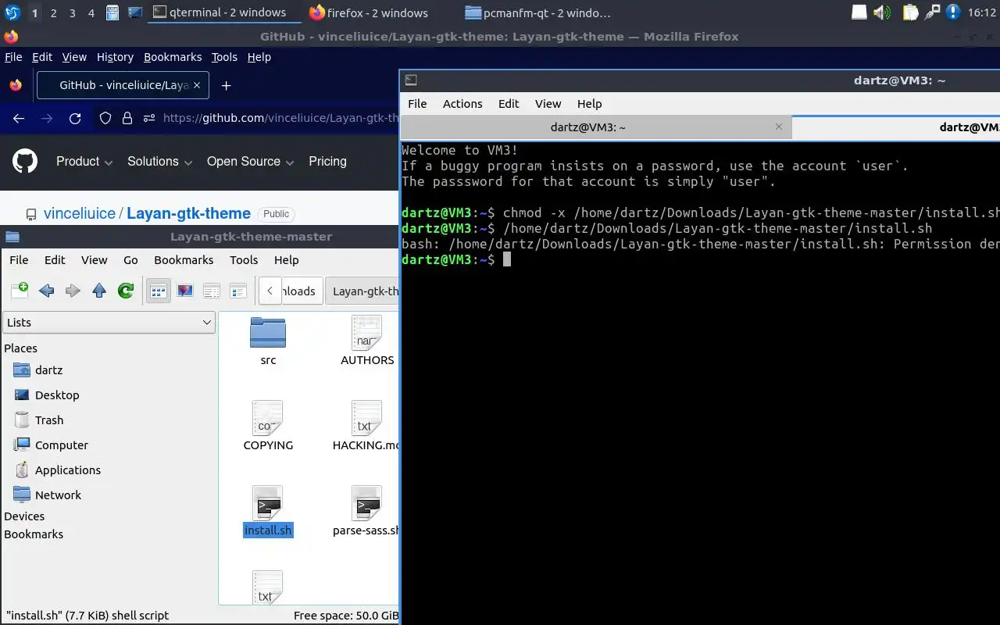Click the removable media tray icon

(x=859, y=12)
